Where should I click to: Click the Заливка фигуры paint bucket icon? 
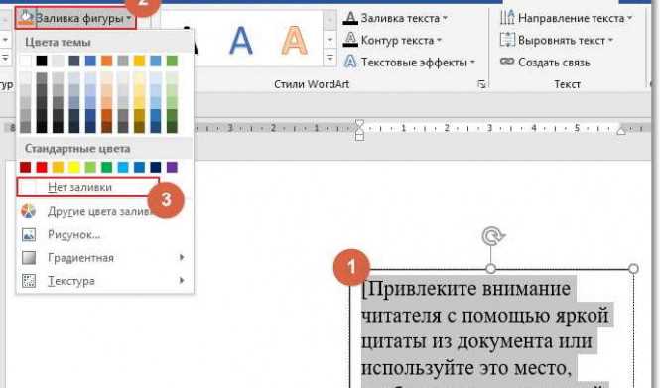point(26,18)
